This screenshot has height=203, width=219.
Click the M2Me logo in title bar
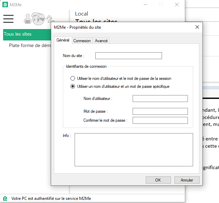[5, 4]
